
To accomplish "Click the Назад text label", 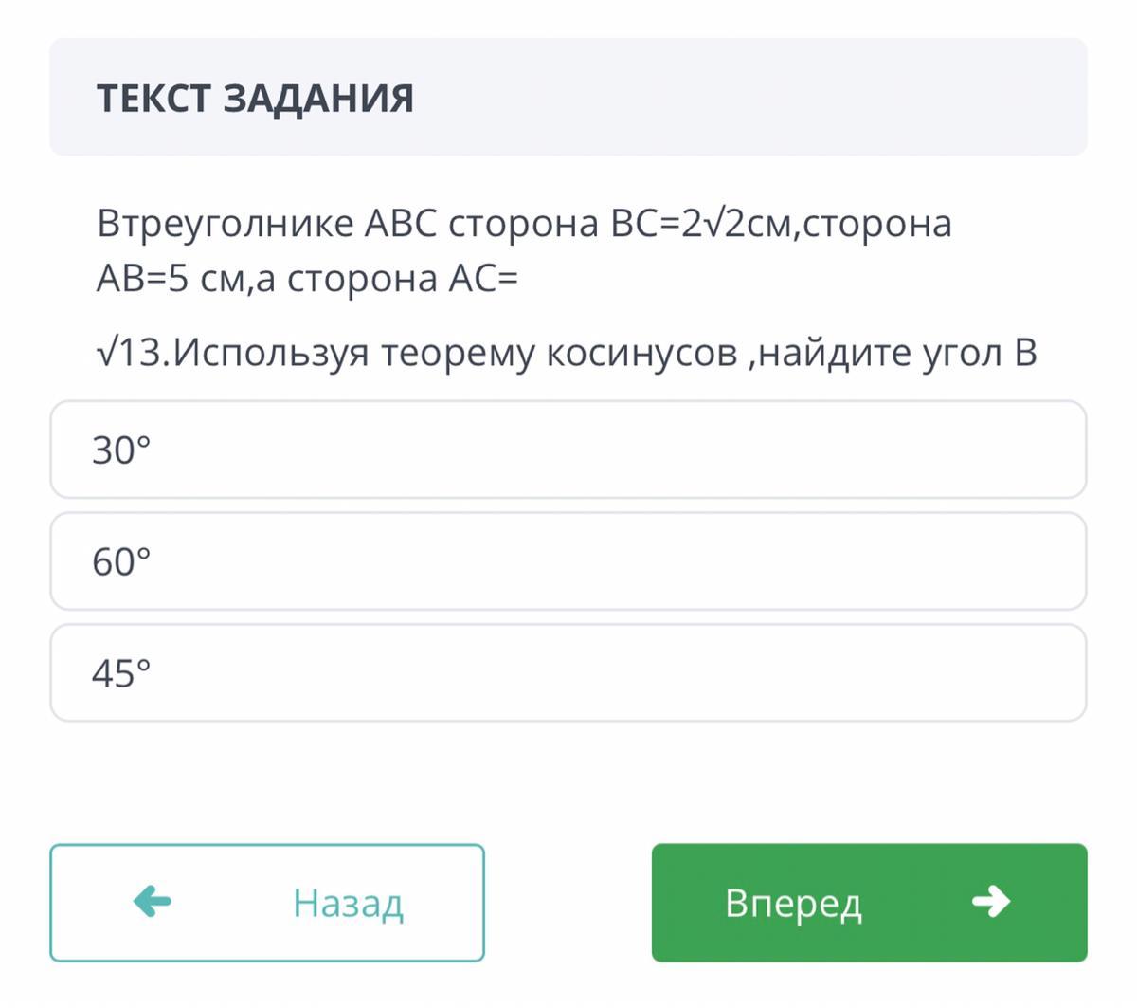I will [x=348, y=903].
